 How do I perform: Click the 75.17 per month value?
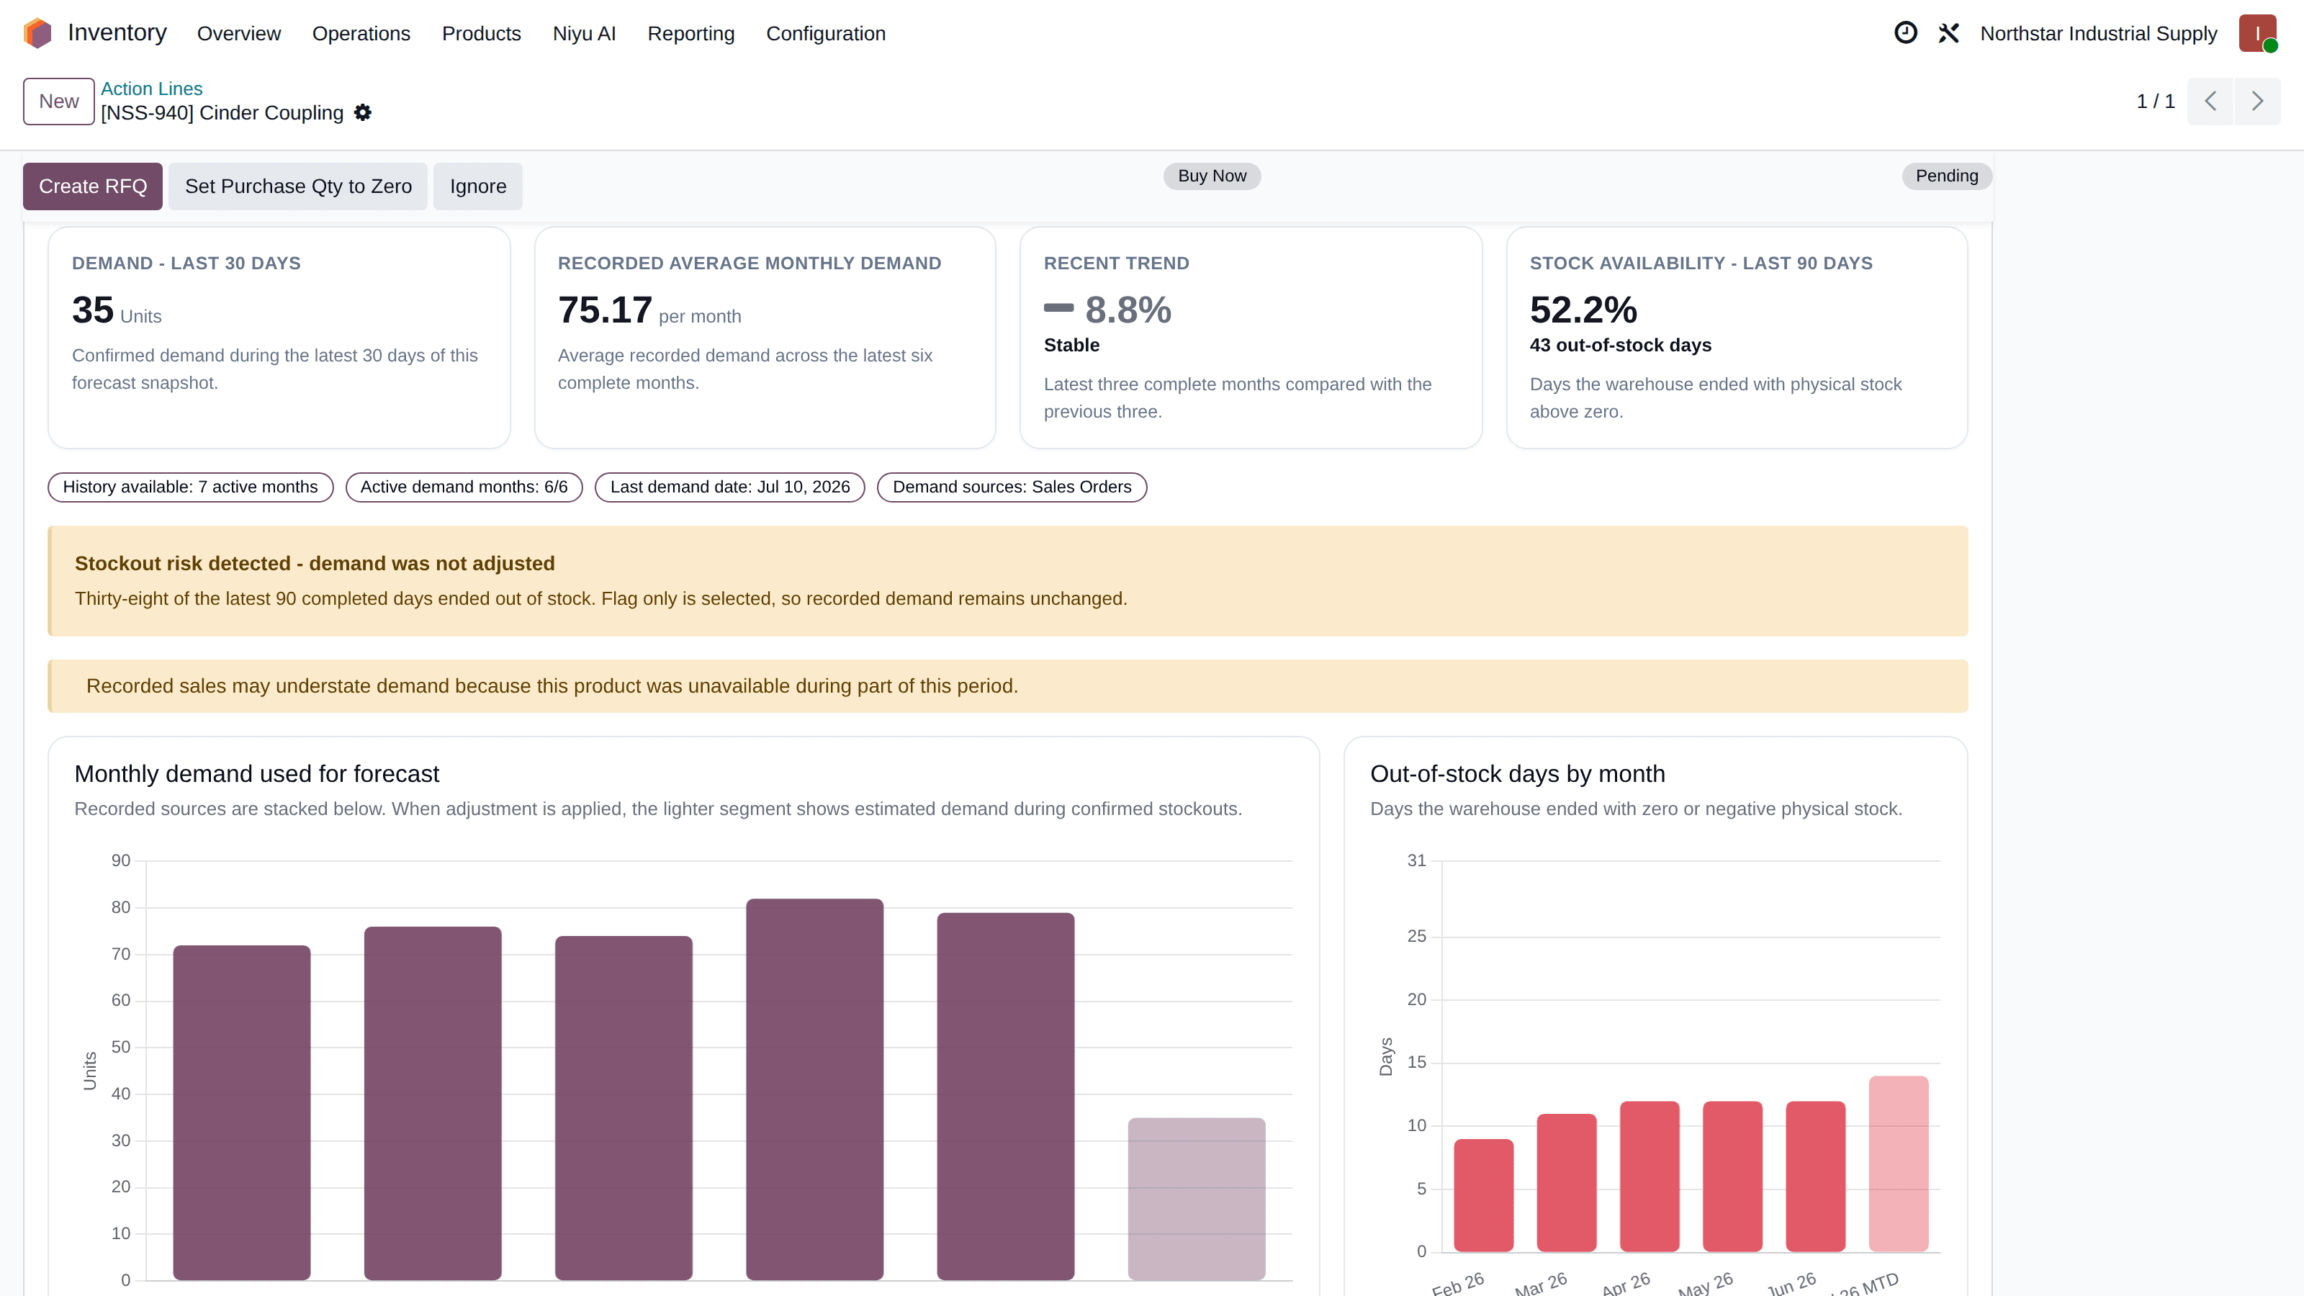pos(649,310)
